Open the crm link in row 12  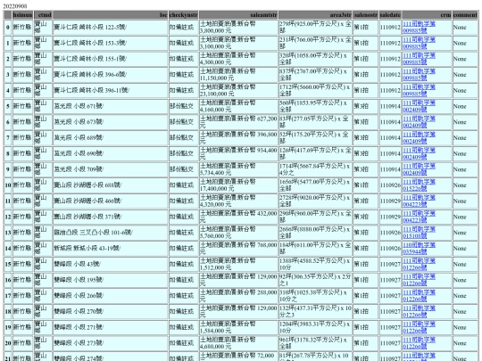point(419,217)
